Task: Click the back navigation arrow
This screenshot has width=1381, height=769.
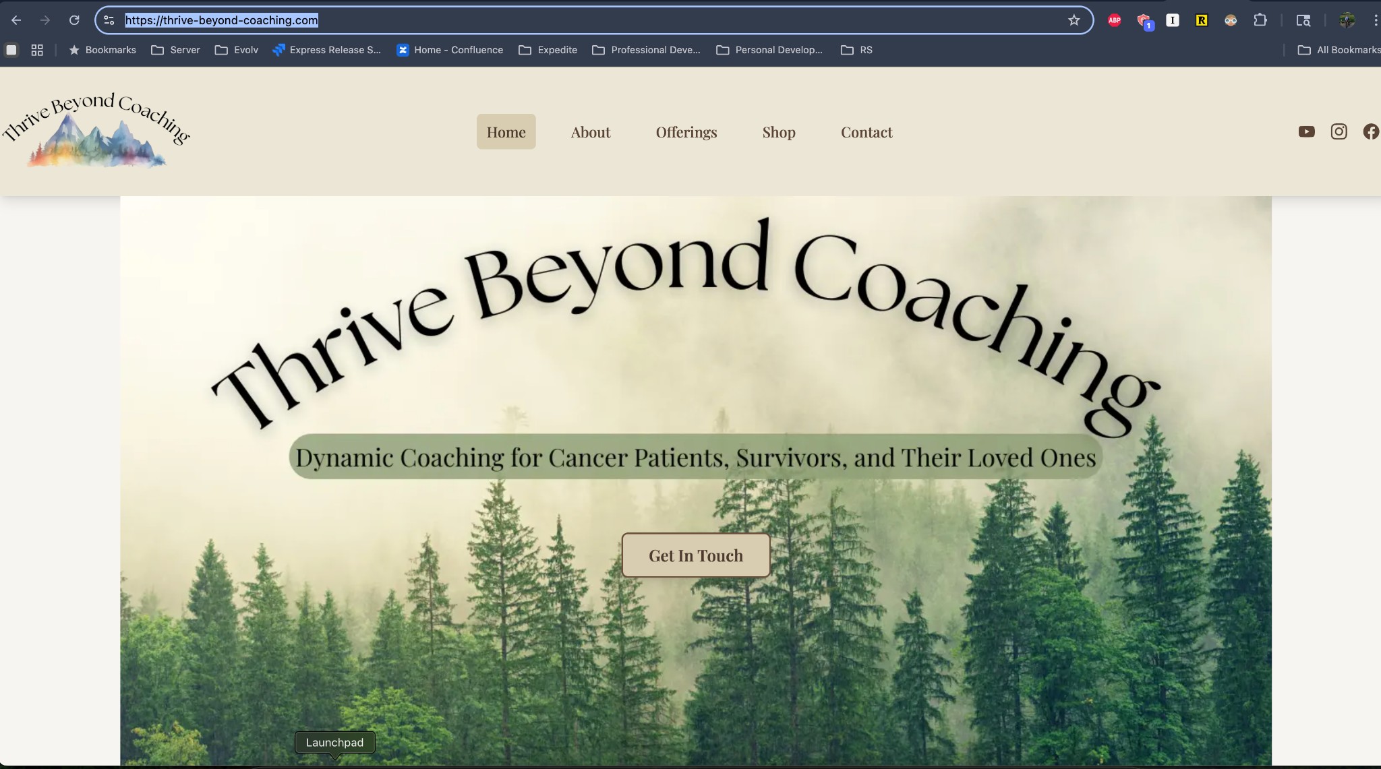Action: (x=16, y=20)
